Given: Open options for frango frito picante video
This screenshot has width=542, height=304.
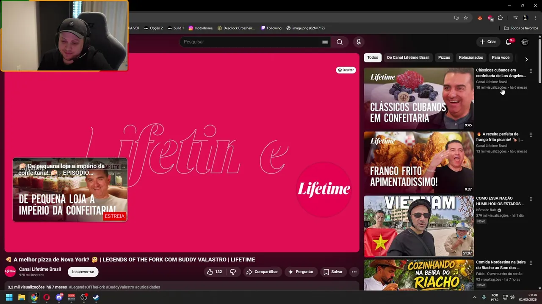Looking at the screenshot, I should click(x=531, y=135).
